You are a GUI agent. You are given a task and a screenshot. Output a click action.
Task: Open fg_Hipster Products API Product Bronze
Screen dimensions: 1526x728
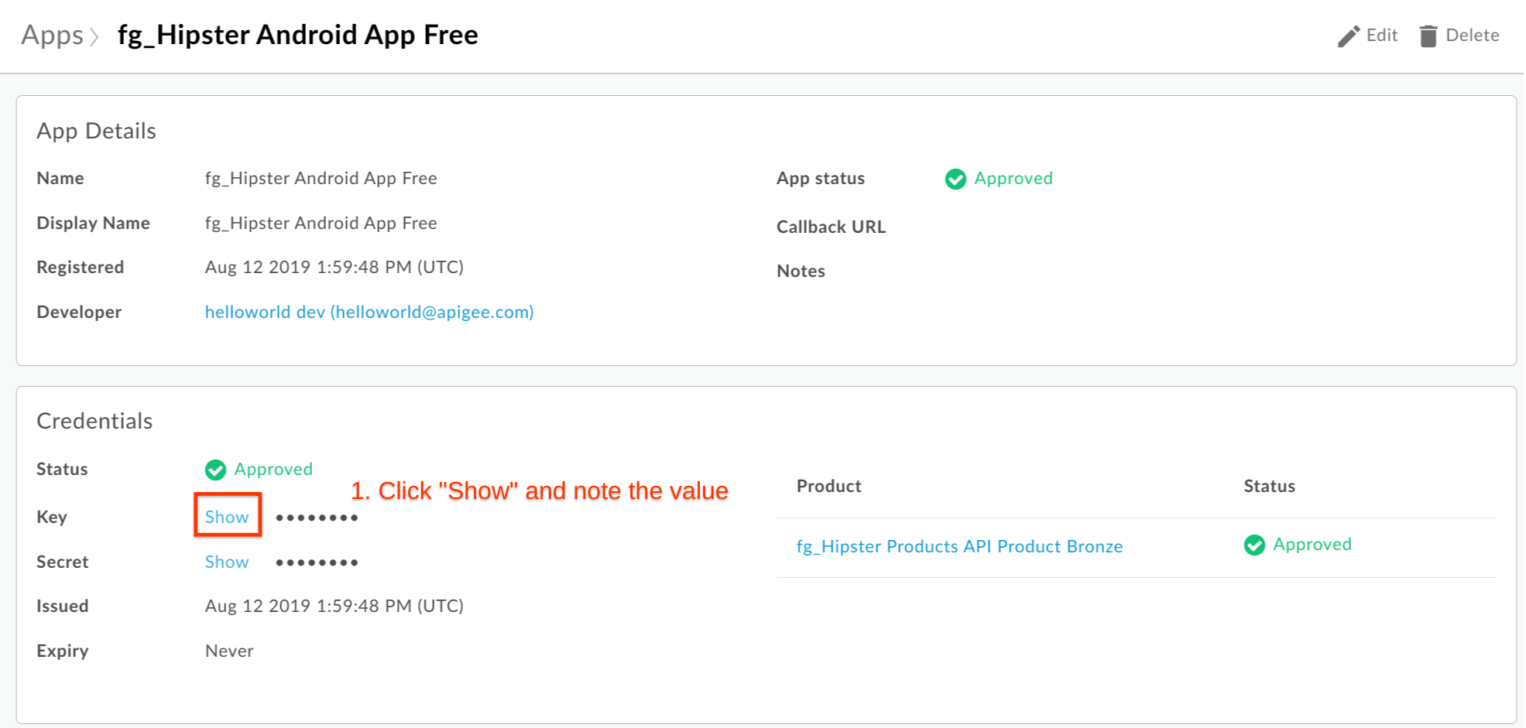point(959,546)
